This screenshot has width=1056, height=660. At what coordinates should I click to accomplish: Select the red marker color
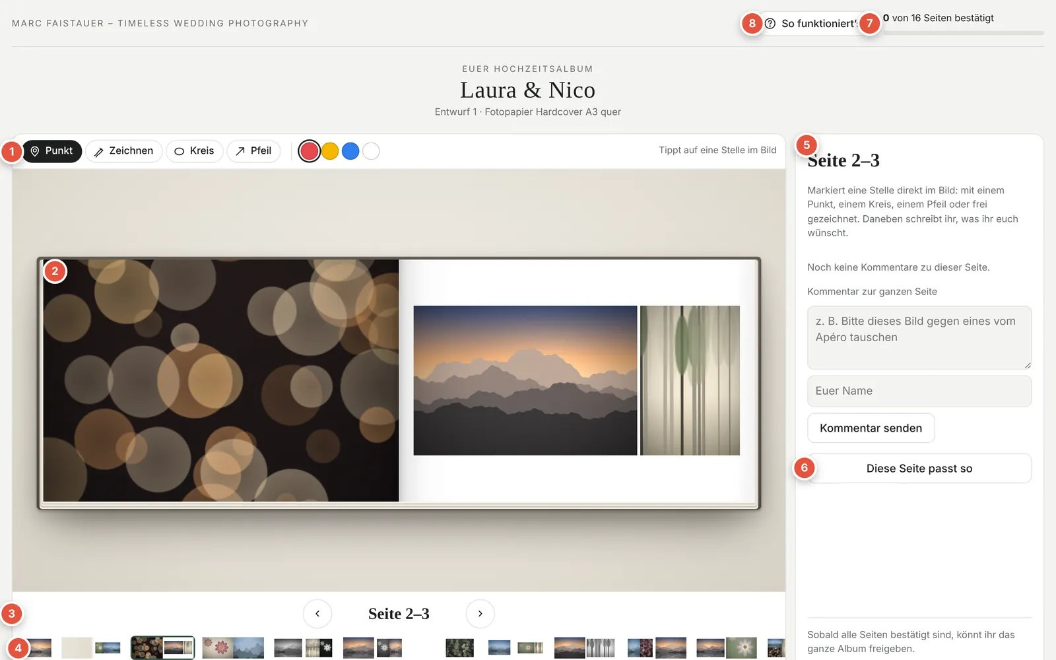tap(310, 151)
